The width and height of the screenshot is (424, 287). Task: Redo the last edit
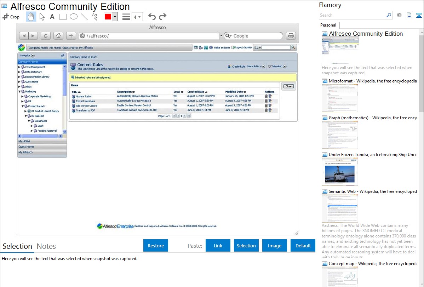(162, 17)
